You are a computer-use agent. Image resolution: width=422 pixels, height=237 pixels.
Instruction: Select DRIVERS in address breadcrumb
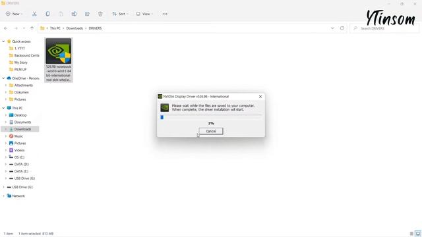[x=95, y=28]
